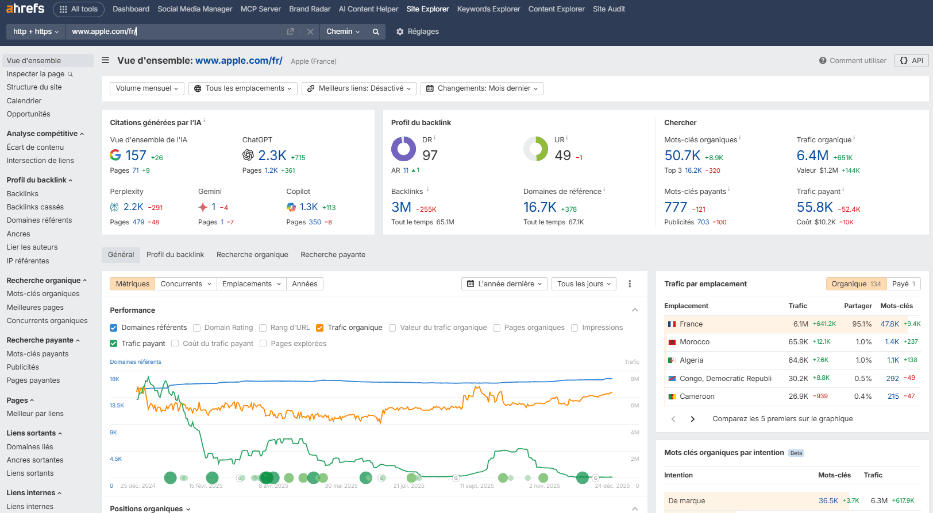Open the Volume mensuel dropdown
933x513 pixels.
147,88
